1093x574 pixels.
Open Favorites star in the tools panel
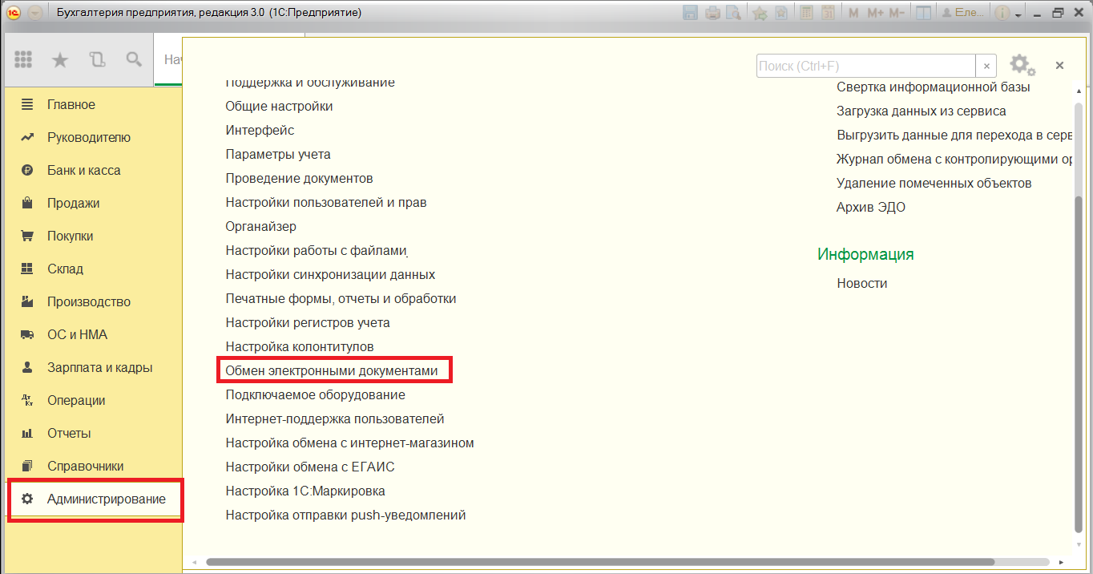pyautogui.click(x=59, y=59)
